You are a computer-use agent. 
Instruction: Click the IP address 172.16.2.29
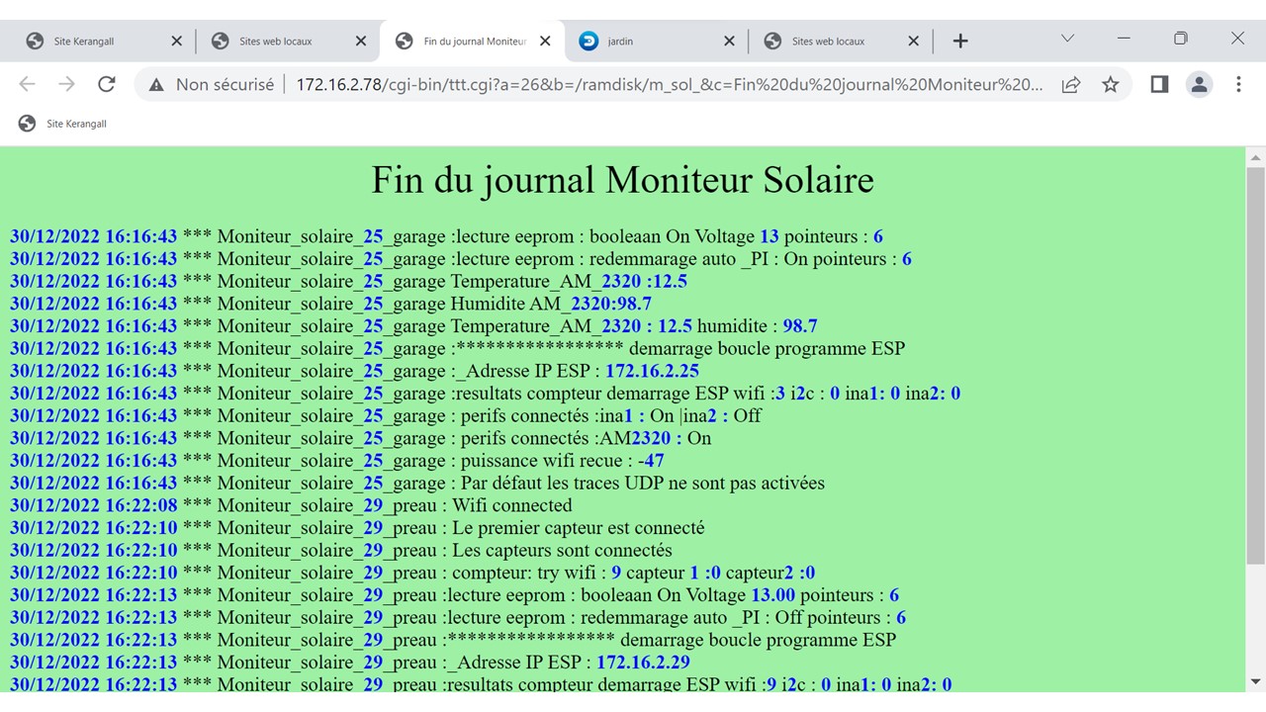[x=643, y=663]
